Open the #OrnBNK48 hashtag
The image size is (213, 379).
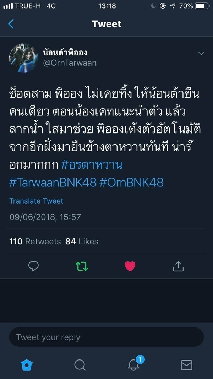[131, 183]
